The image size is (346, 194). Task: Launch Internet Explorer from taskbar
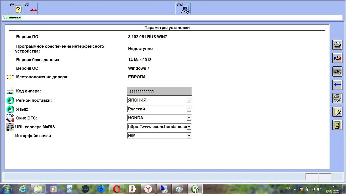tap(23, 189)
